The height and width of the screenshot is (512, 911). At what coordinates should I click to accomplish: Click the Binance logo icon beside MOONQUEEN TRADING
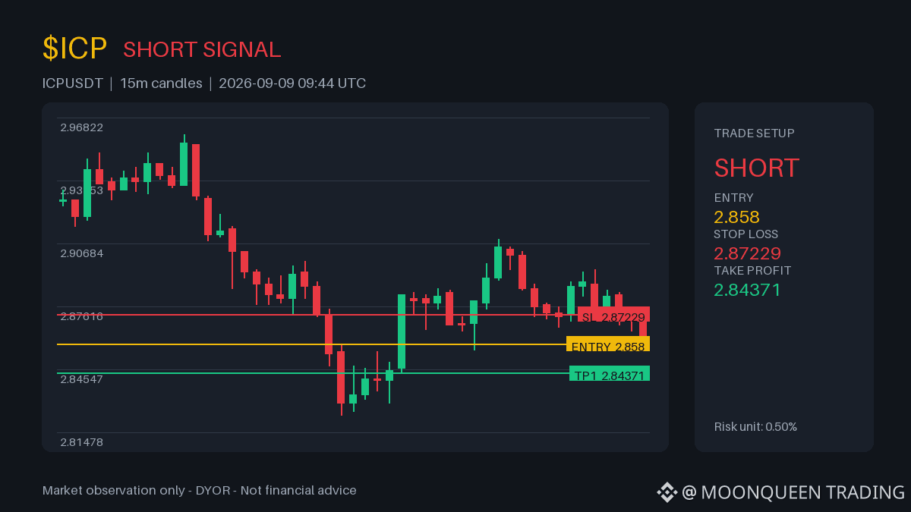tap(667, 492)
